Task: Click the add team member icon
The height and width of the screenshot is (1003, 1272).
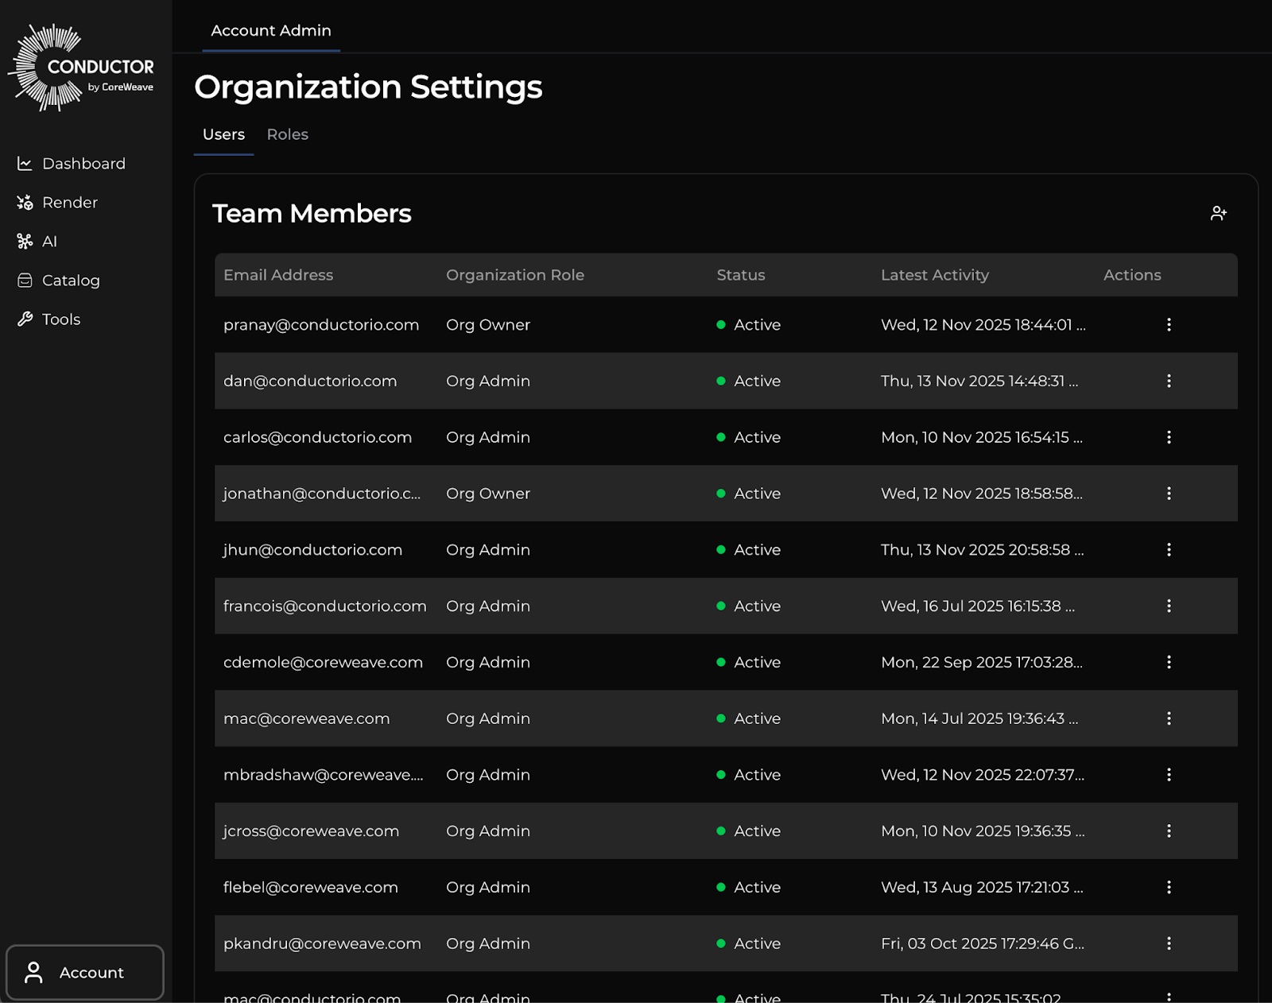Action: point(1218,213)
